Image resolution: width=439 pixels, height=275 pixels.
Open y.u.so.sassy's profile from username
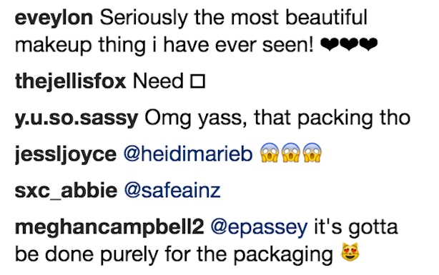pyautogui.click(x=77, y=118)
